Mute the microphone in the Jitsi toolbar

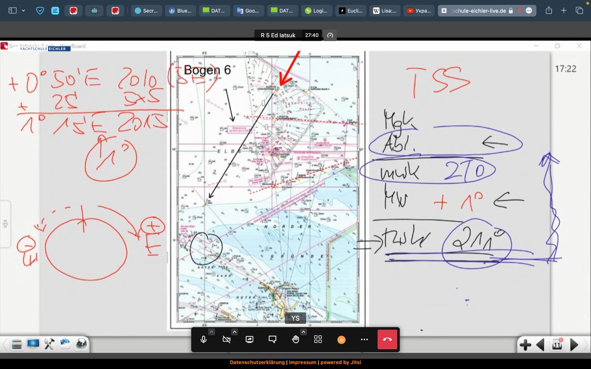click(203, 339)
